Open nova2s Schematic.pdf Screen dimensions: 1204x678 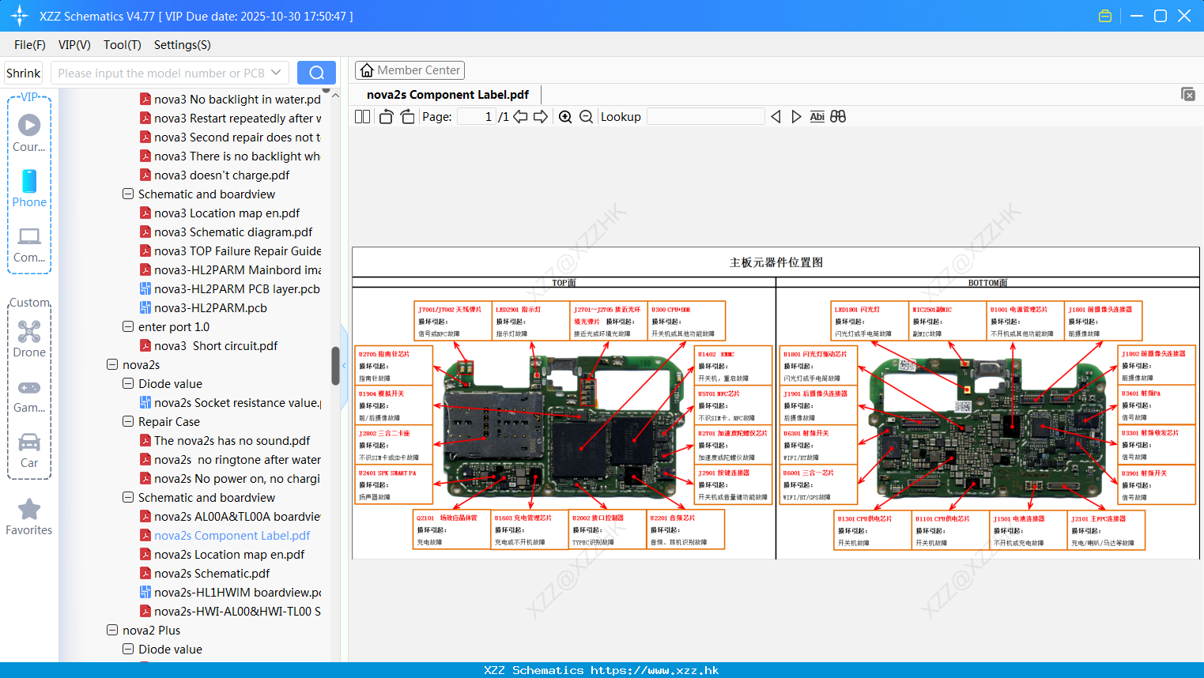click(x=212, y=574)
